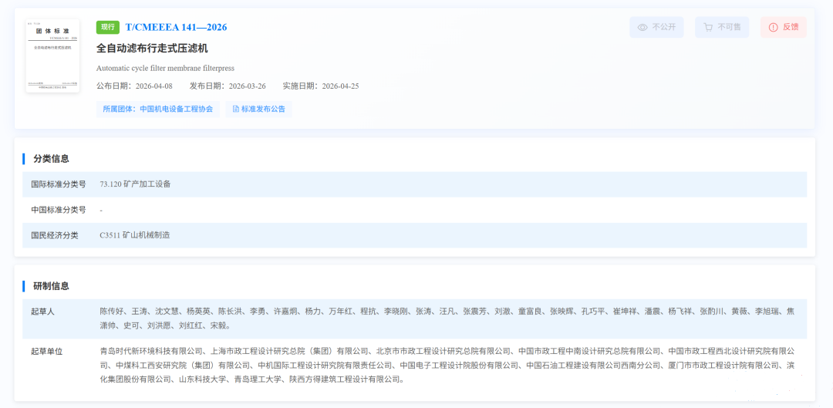The height and width of the screenshot is (408, 833).
Task: Open the 标准发布公告 announcement link
Action: click(258, 109)
